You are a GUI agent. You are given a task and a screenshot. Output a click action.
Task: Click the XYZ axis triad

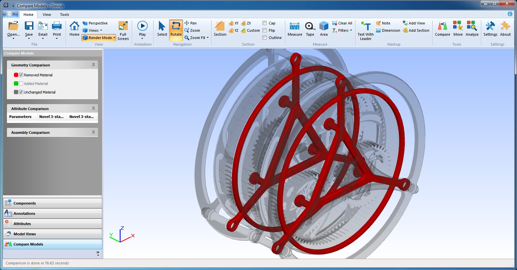coord(121,234)
